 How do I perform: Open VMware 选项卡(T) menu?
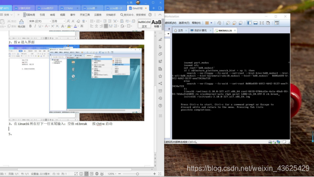tap(184, 23)
